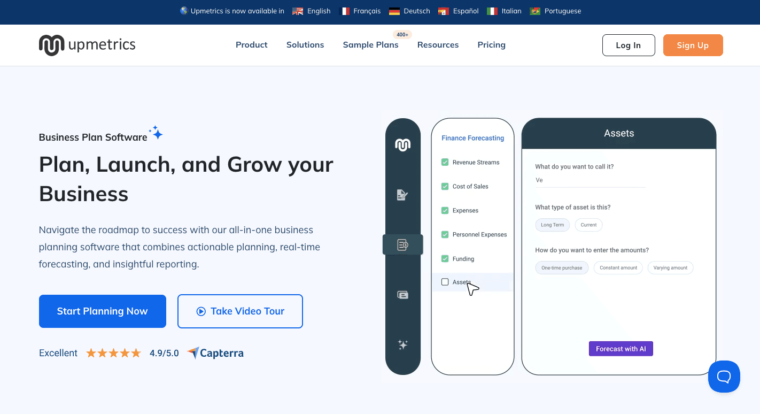Select Constant amount option

pos(618,267)
